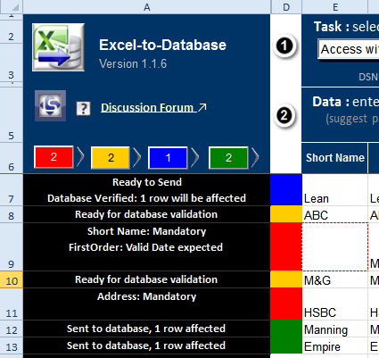
Task: Select the empty dashed Short Name cell
Action: point(335,247)
